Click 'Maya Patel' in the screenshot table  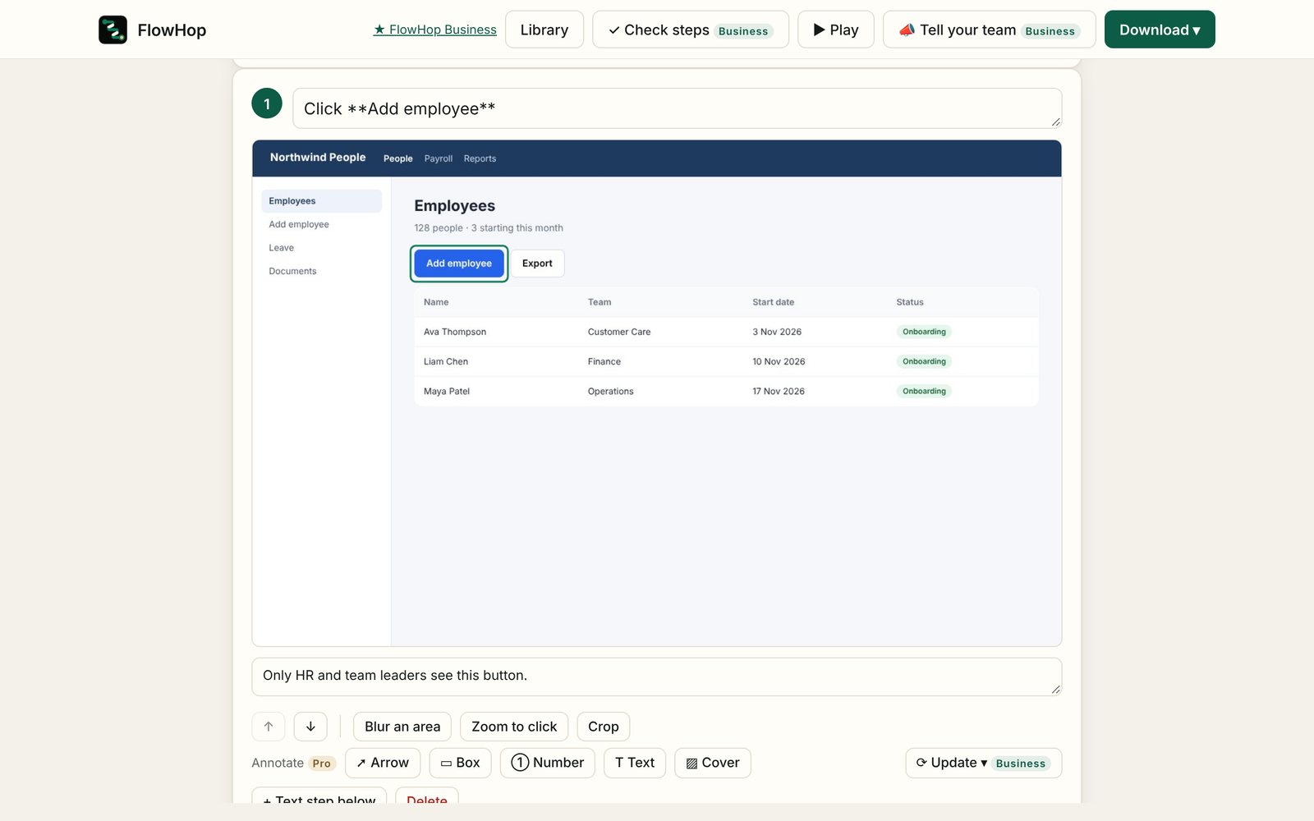pos(447,391)
